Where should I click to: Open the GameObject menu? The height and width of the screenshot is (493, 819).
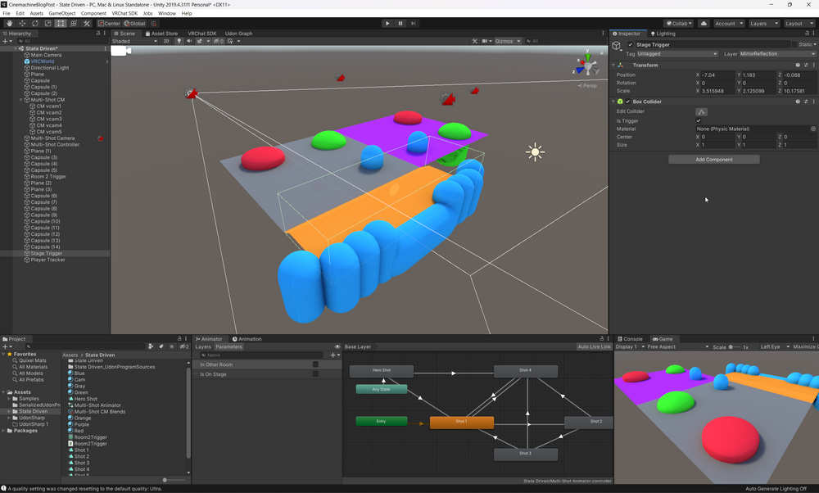tap(62, 14)
